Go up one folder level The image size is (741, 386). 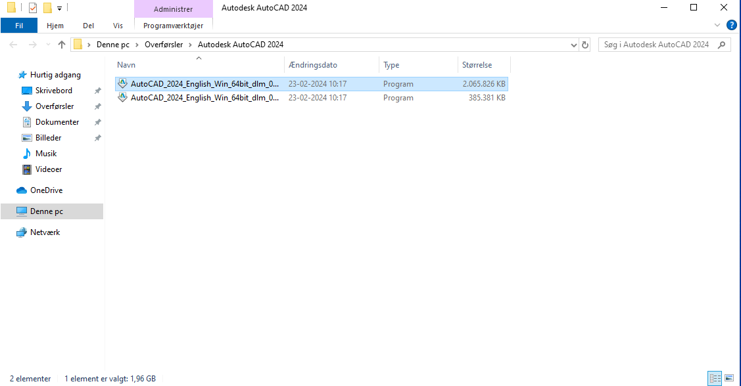(x=61, y=45)
